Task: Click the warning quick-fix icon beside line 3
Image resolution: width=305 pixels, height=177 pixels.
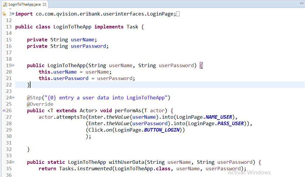Action: (x=4, y=14)
